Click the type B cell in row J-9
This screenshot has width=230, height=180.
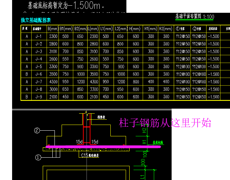pos(27,97)
